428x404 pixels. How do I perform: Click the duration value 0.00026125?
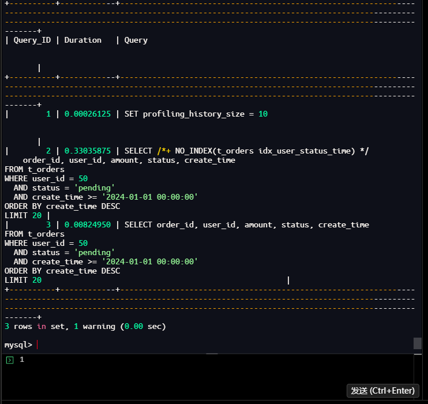tap(88, 114)
